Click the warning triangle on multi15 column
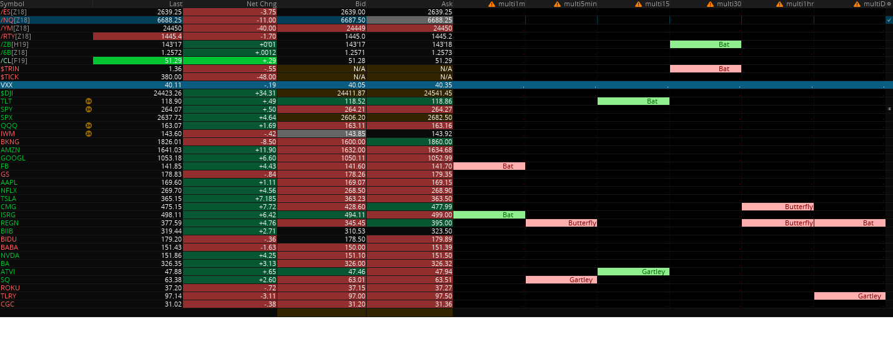Viewport: 893px width, 344px height. point(638,4)
